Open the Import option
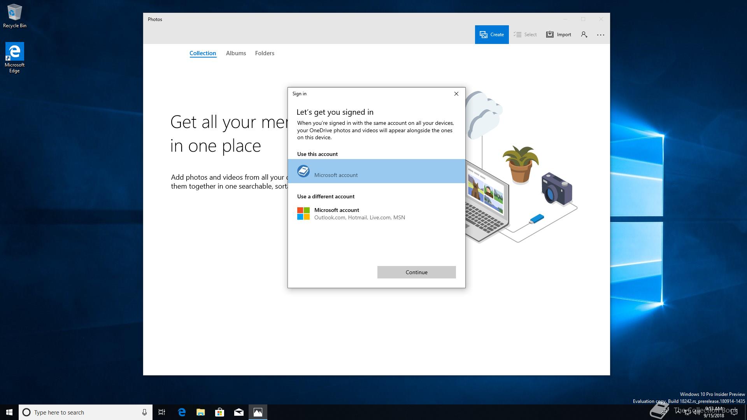Screen dimensions: 747x420 (x=558, y=35)
